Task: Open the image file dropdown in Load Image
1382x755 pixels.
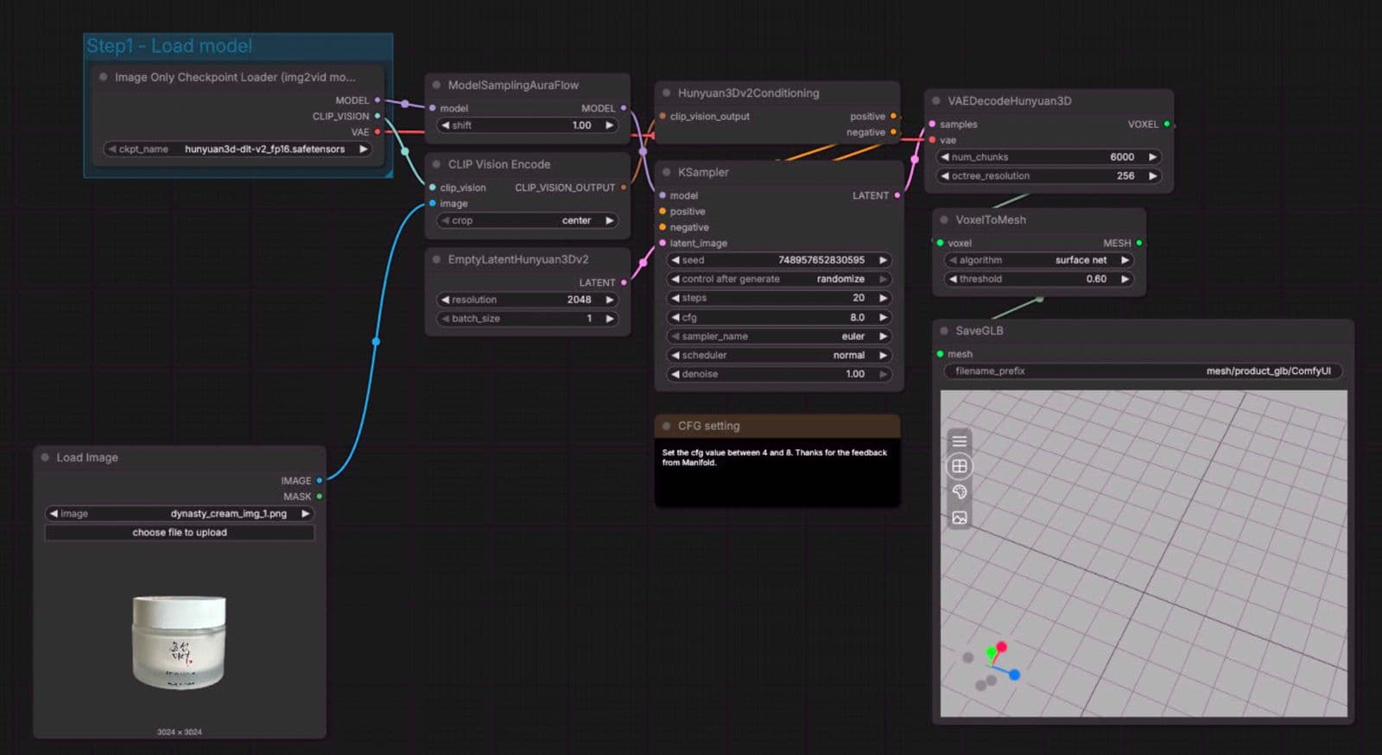Action: click(180, 513)
